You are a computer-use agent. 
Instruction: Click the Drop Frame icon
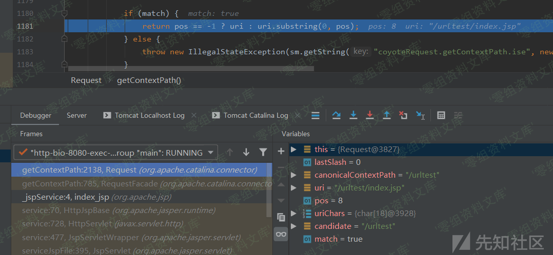(x=403, y=115)
